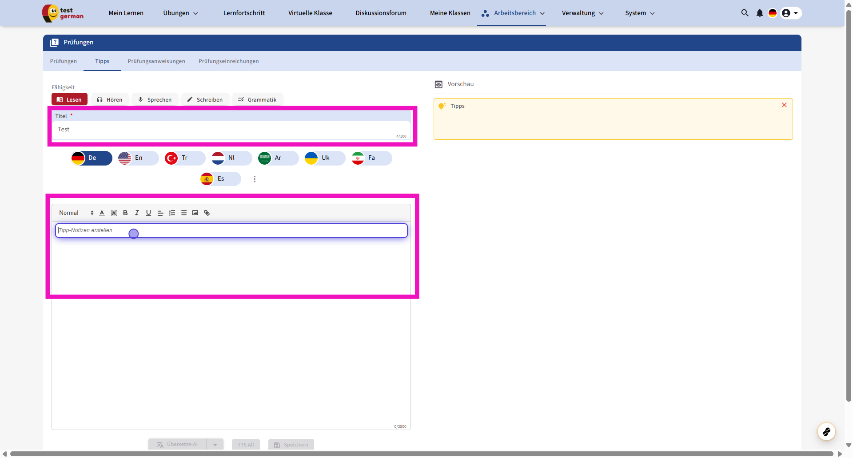Insert an image into the tip notes
The image size is (853, 458).
tap(195, 213)
